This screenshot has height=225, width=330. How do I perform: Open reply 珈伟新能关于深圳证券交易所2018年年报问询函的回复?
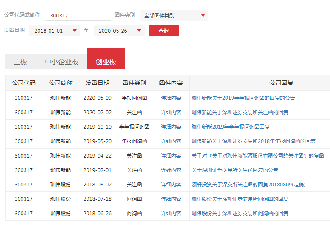coord(254,141)
